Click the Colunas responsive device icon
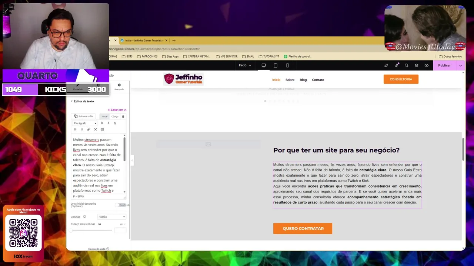The width and height of the screenshot is (474, 266). 84,217
